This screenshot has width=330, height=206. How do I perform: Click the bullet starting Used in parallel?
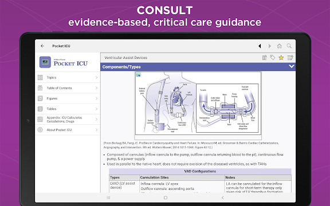pos(186,164)
